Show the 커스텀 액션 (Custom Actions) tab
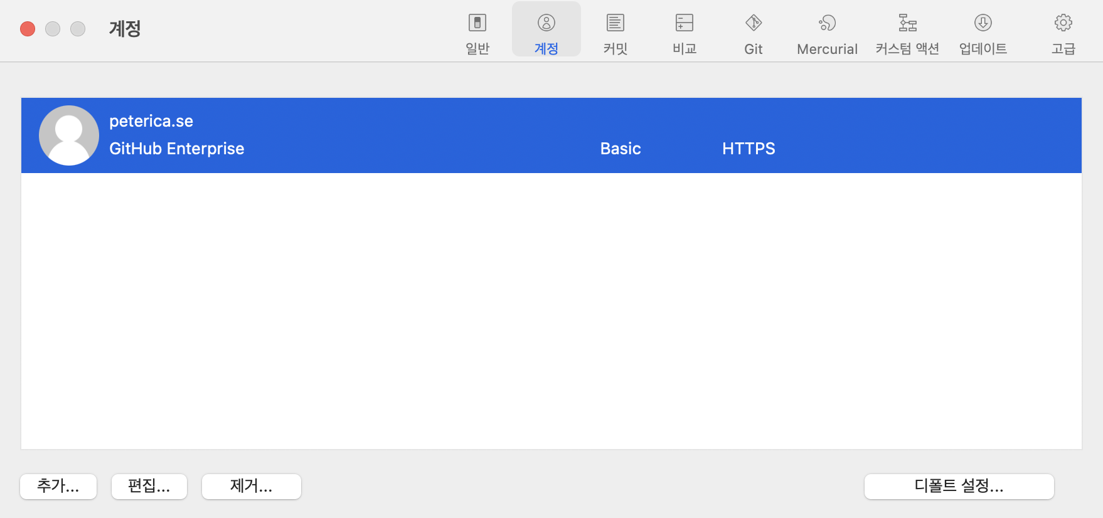This screenshot has width=1103, height=518. 907,34
